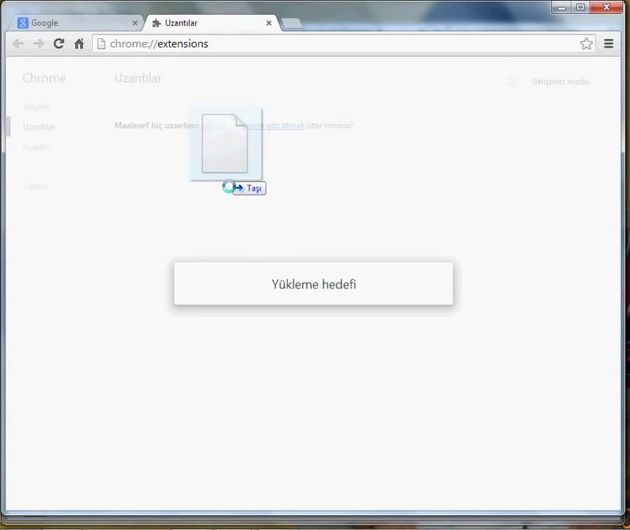Screen dimensions: 630x530
Task: Go to the home page
Action: point(79,43)
